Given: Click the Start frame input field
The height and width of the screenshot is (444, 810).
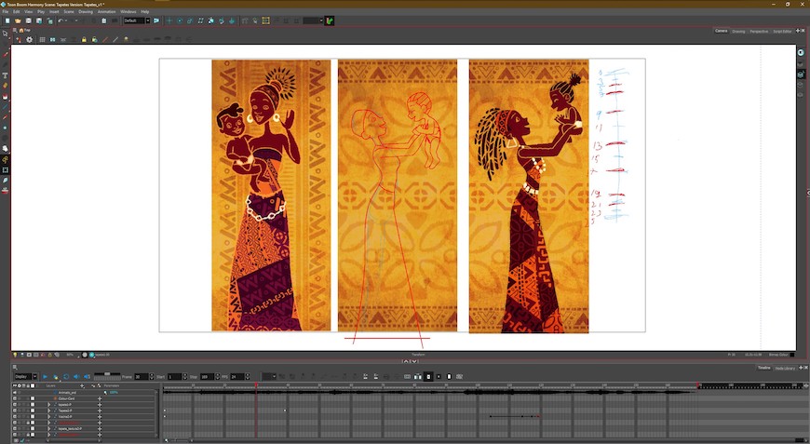Looking at the screenshot, I should point(174,377).
